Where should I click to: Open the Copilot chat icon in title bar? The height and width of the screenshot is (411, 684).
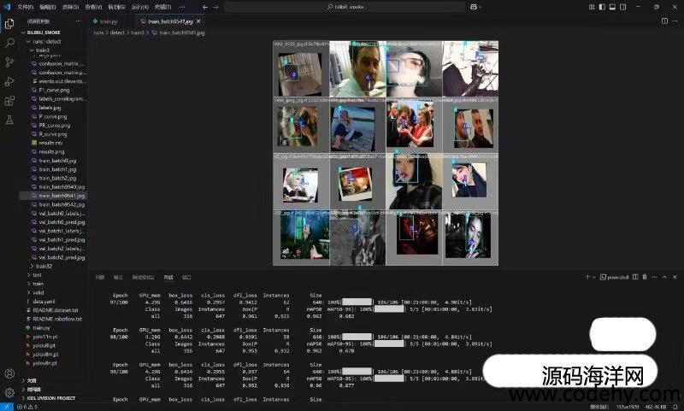(474, 7)
